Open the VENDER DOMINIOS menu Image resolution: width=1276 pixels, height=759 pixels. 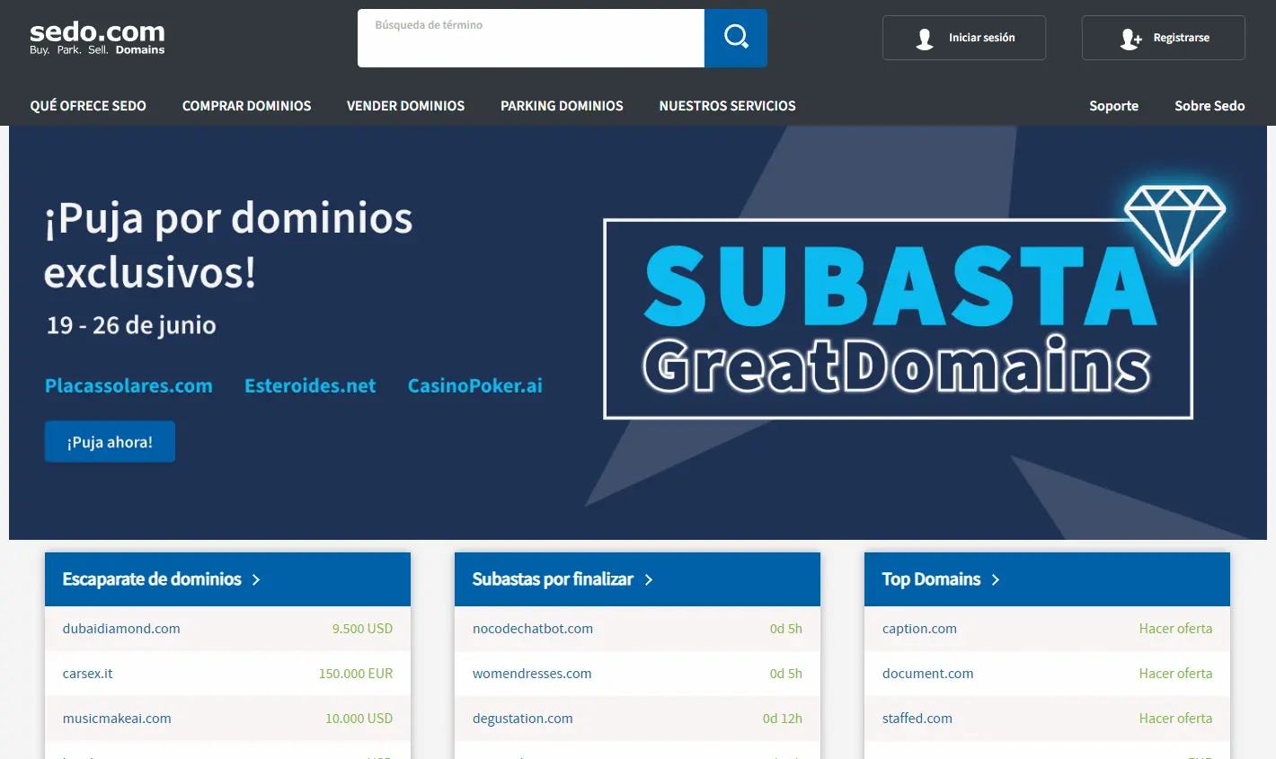point(405,106)
